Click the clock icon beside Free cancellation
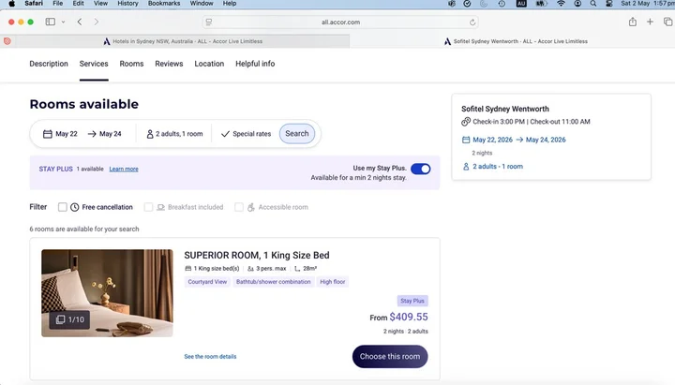 pos(74,207)
